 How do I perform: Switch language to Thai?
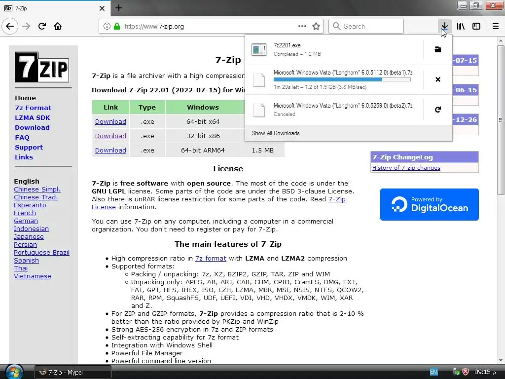tap(21, 268)
